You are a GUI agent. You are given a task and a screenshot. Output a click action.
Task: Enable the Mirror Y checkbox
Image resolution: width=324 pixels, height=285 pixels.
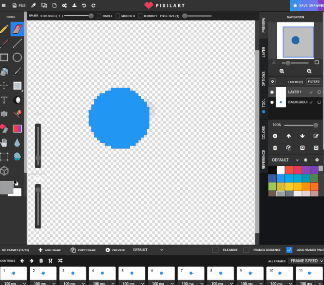coord(140,16)
